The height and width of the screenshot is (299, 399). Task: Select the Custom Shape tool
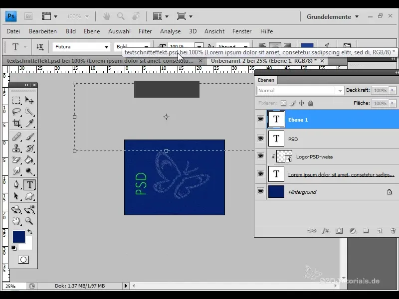[x=29, y=196]
